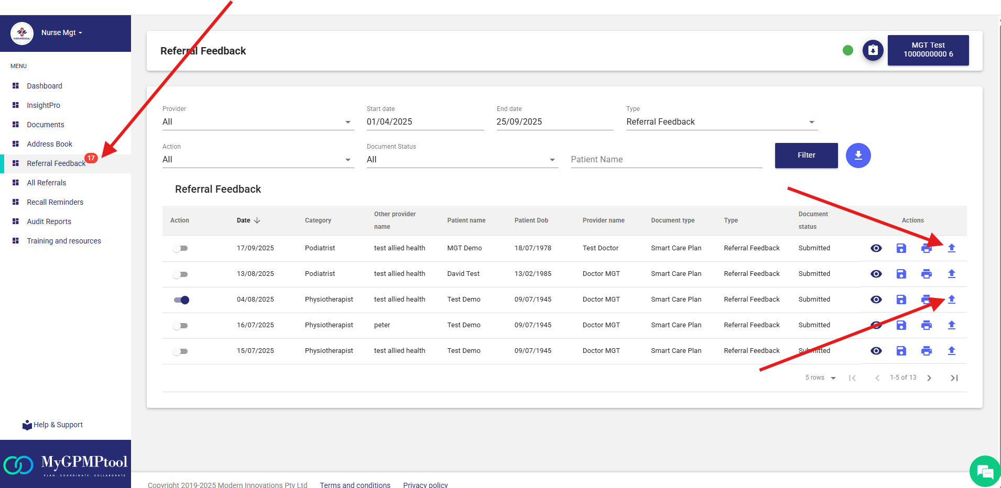View the 15/07/2025 referral with eye icon
Image resolution: width=1001 pixels, height=488 pixels.
[876, 351]
